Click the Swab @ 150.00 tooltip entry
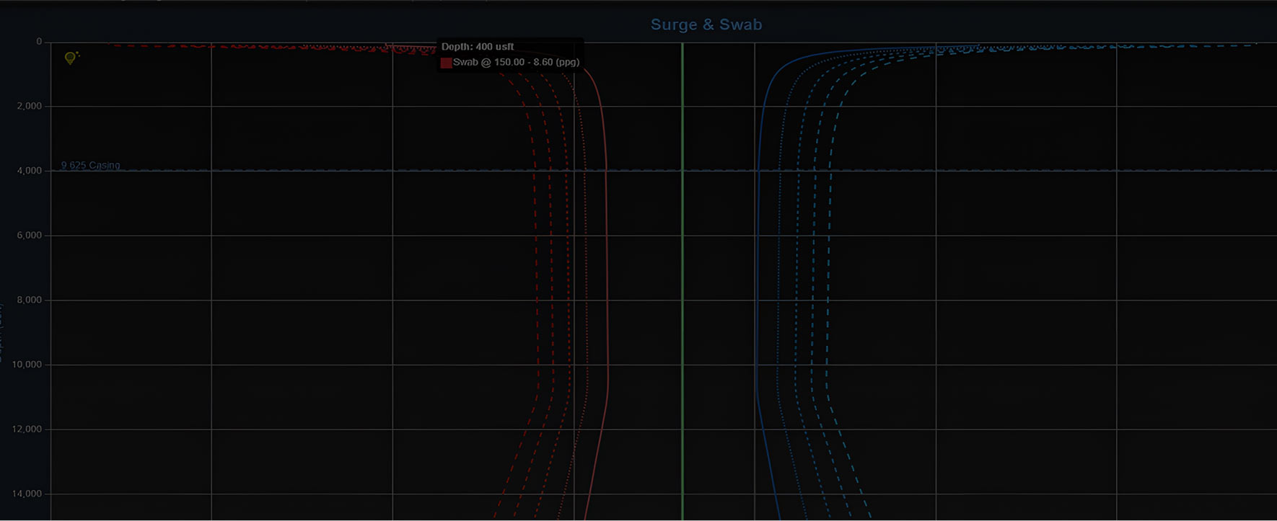1277x521 pixels. pos(516,63)
